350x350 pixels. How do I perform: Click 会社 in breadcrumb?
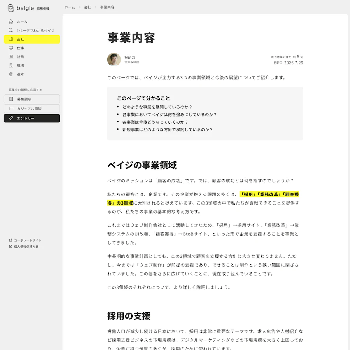coord(87,7)
